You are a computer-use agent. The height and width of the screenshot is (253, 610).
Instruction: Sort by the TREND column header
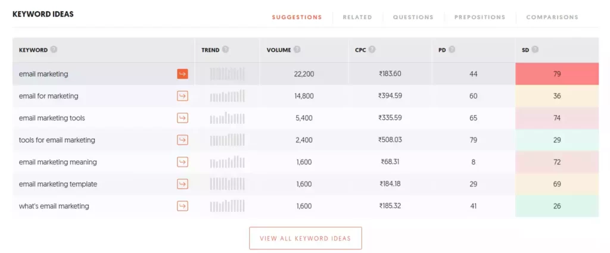pos(210,50)
